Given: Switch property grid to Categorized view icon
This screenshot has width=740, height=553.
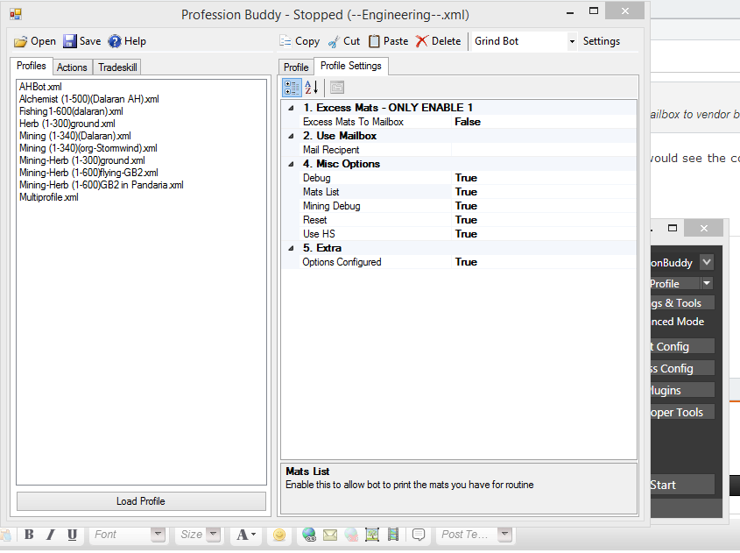Looking at the screenshot, I should click(x=292, y=88).
